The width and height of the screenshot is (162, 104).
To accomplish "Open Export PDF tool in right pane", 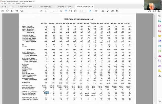I will pos(159,21).
